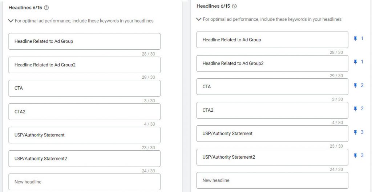Collapse the keyword suggestions chevron in right panel

coord(198,19)
